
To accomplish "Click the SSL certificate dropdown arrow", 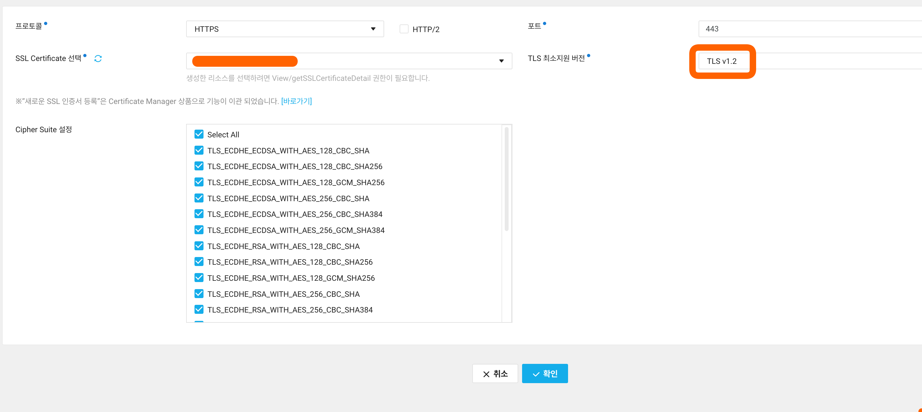I will 501,61.
